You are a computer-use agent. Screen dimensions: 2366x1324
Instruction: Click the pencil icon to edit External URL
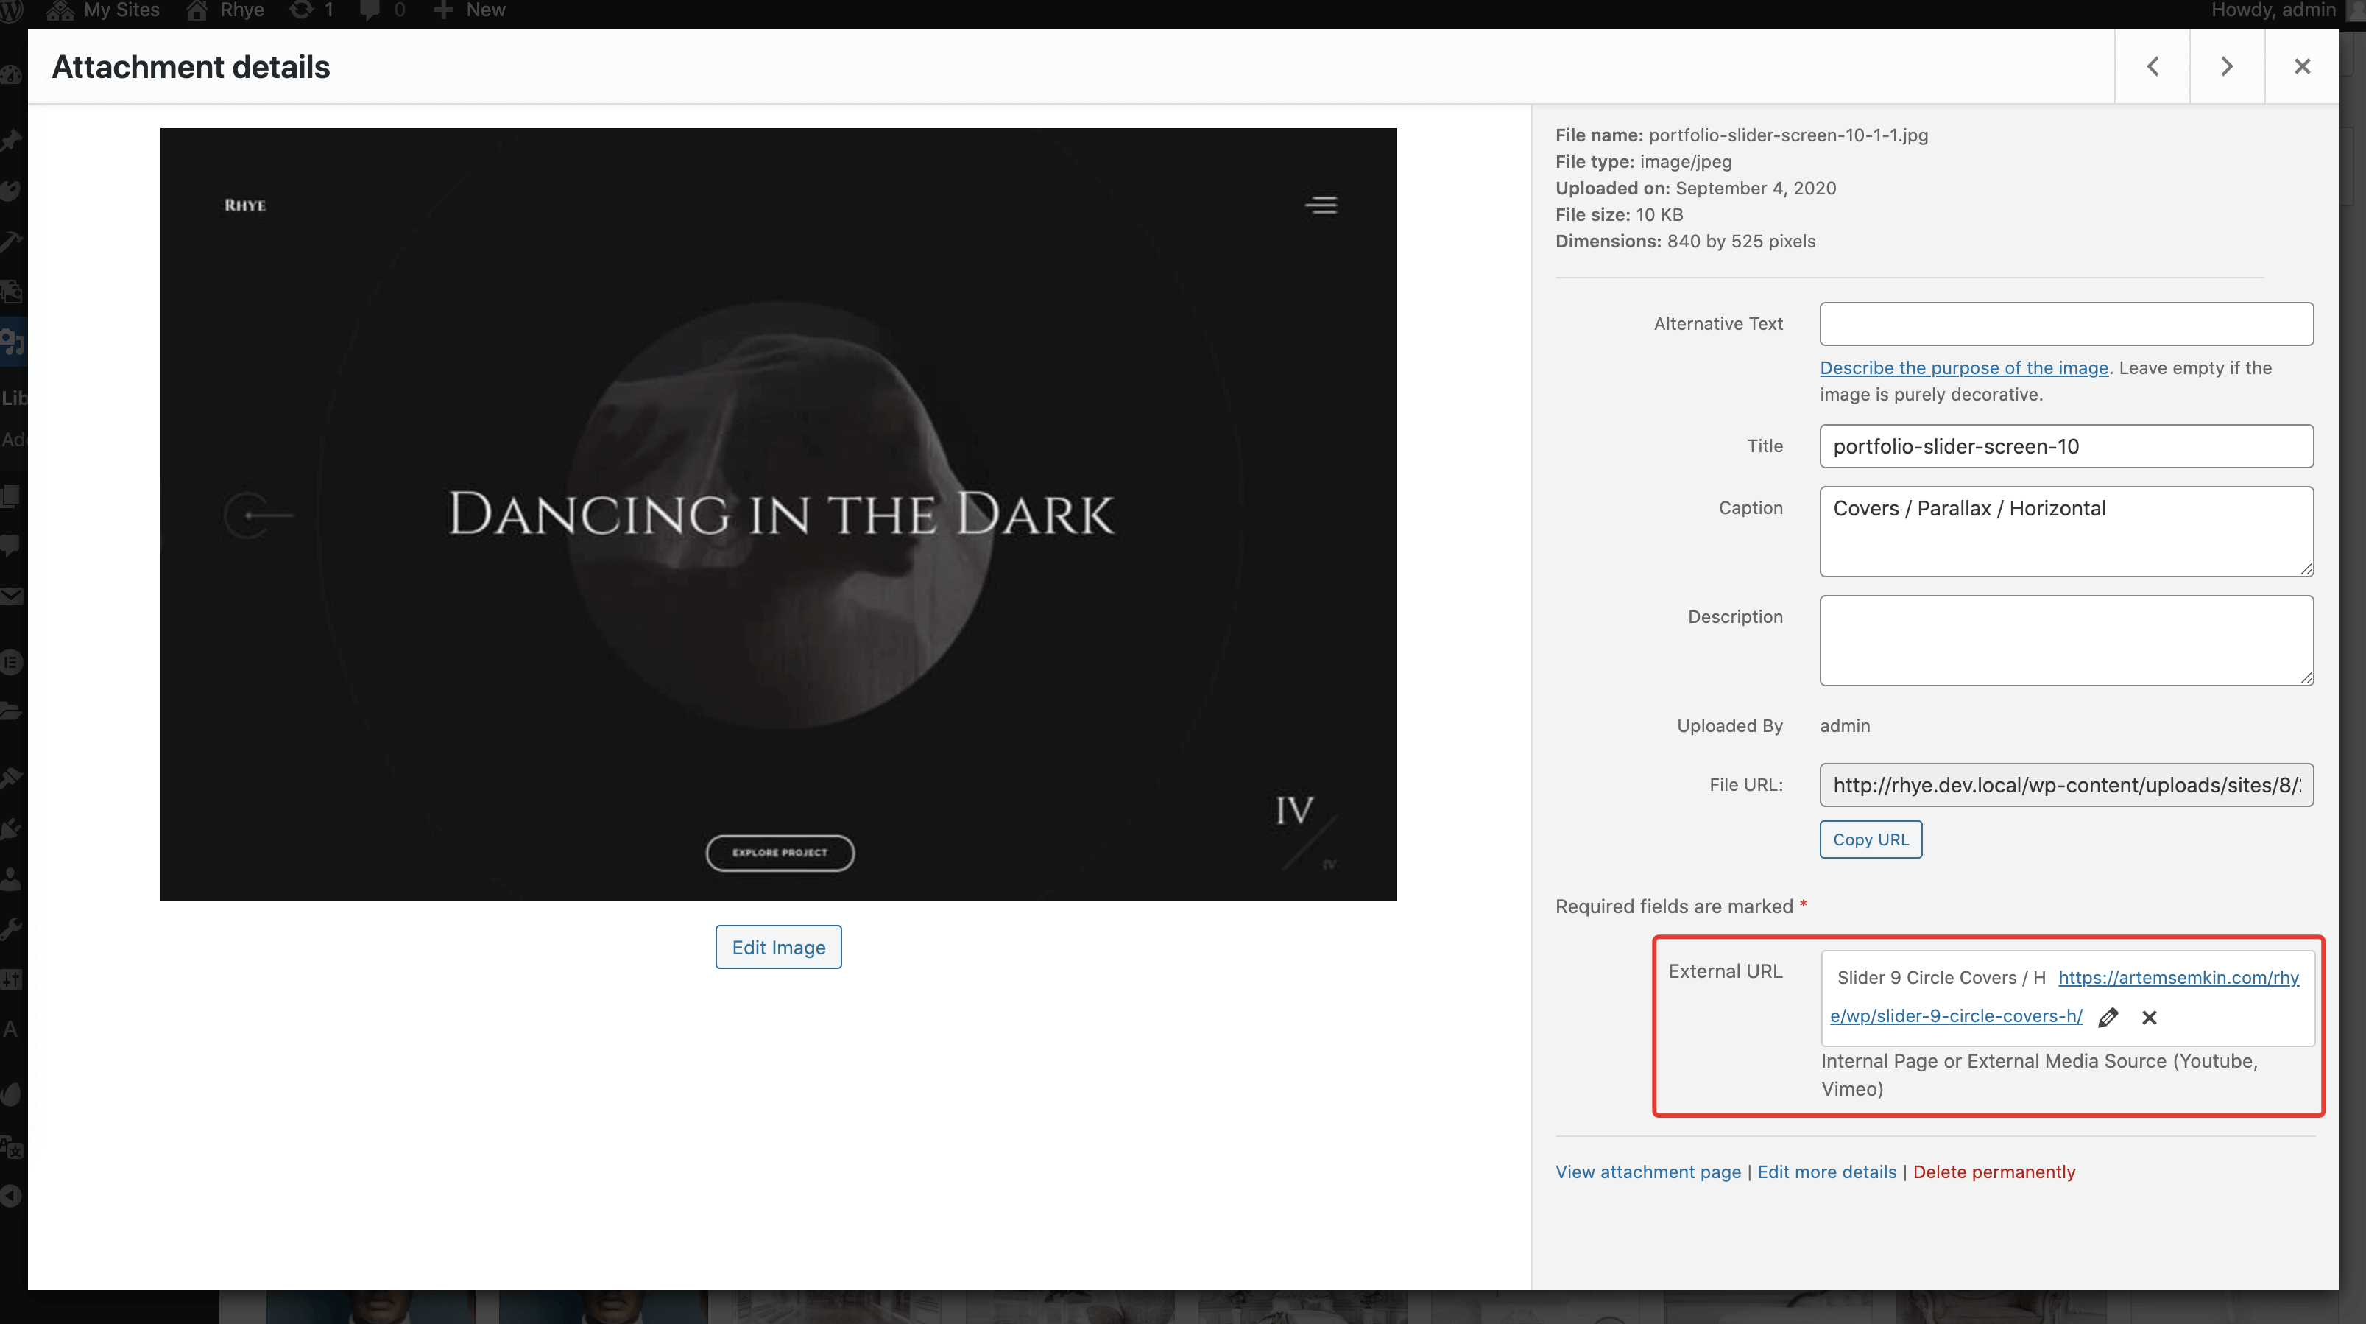(2108, 1017)
